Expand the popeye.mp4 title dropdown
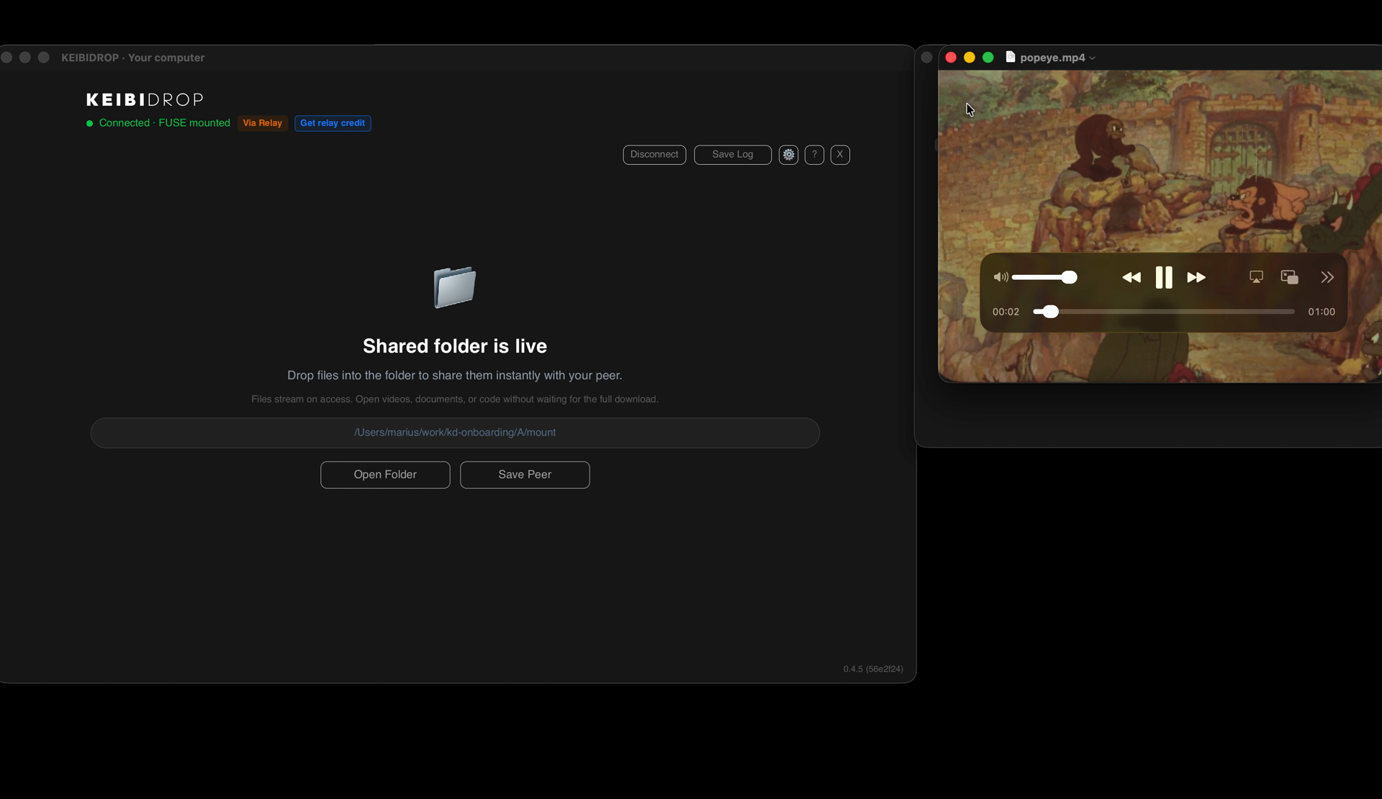Screen dimensions: 1382x799 tap(1093, 58)
